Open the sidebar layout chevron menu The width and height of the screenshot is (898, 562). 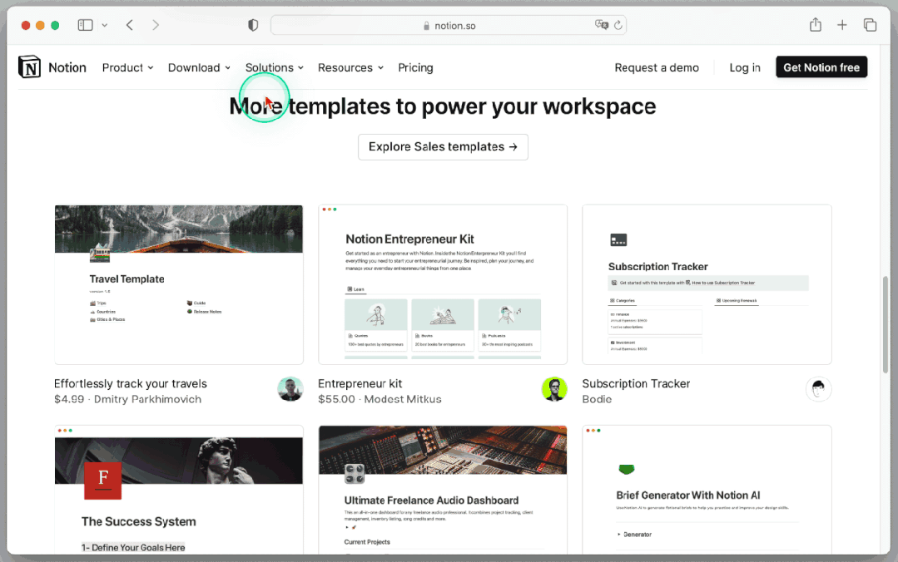coord(104,25)
